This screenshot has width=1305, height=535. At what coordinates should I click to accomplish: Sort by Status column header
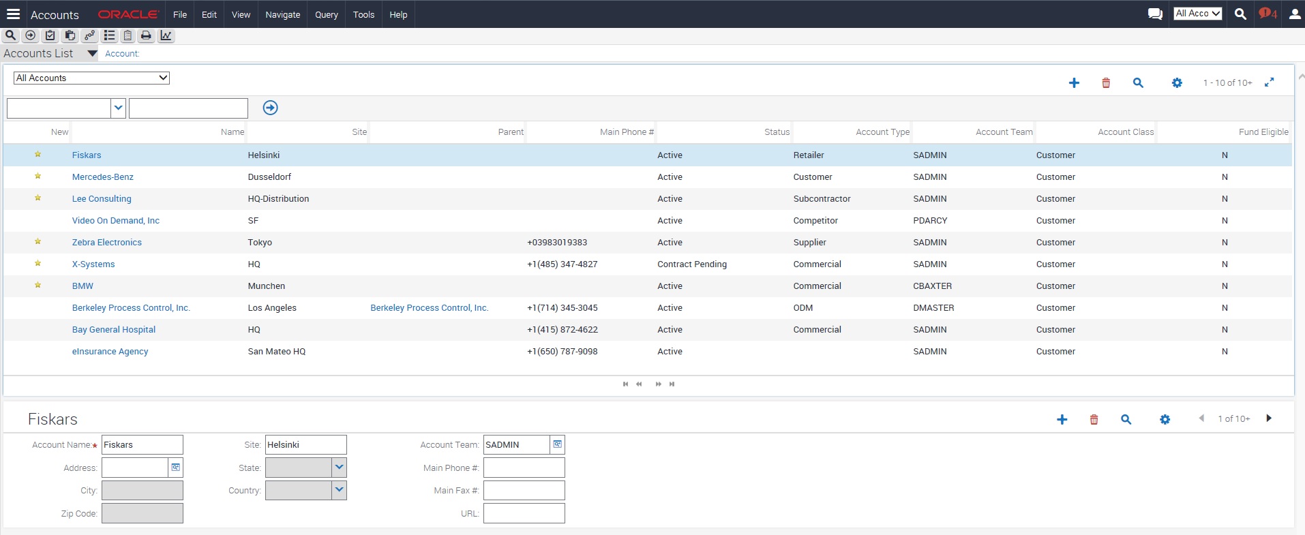point(777,132)
